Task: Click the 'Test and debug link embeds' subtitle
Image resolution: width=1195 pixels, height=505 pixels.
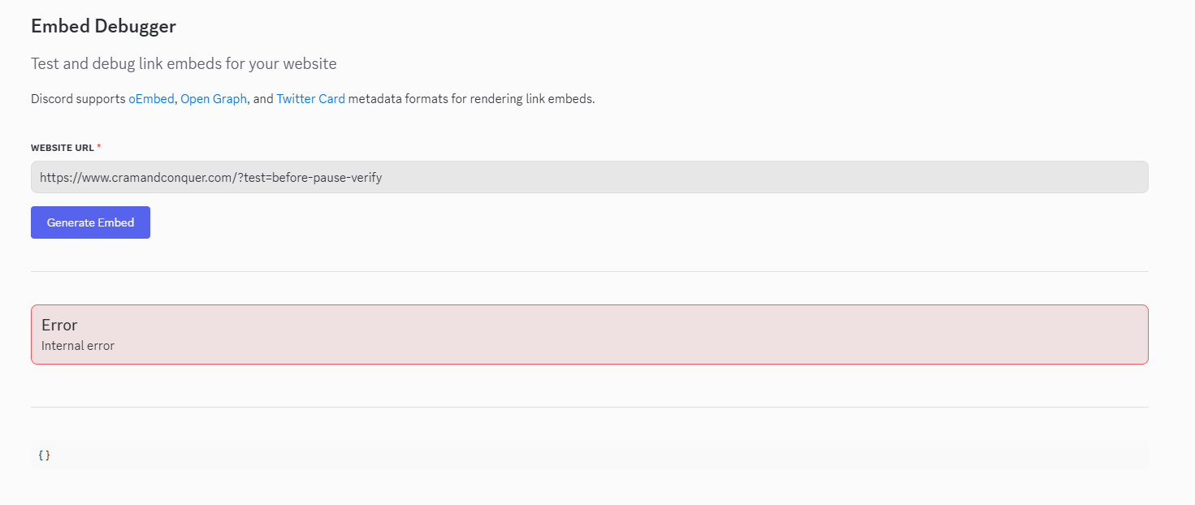Action: tap(184, 63)
